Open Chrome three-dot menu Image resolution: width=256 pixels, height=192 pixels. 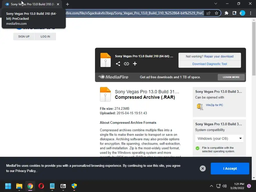coord(250,13)
